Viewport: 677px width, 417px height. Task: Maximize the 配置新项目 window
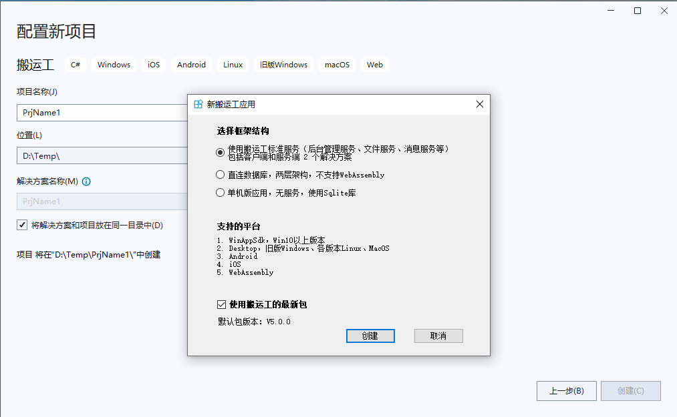point(638,11)
